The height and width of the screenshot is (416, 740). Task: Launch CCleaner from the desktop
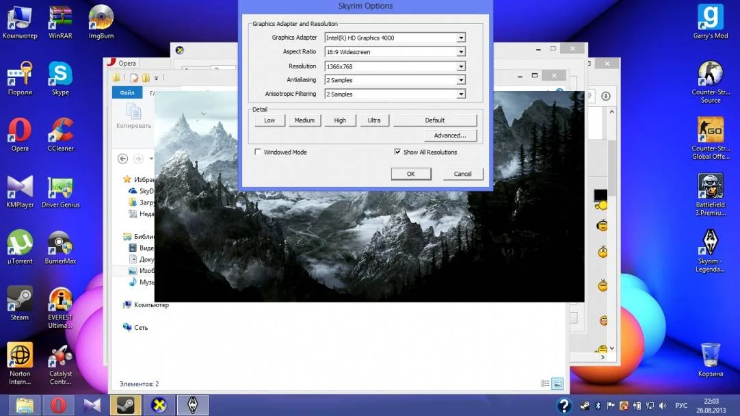point(60,135)
